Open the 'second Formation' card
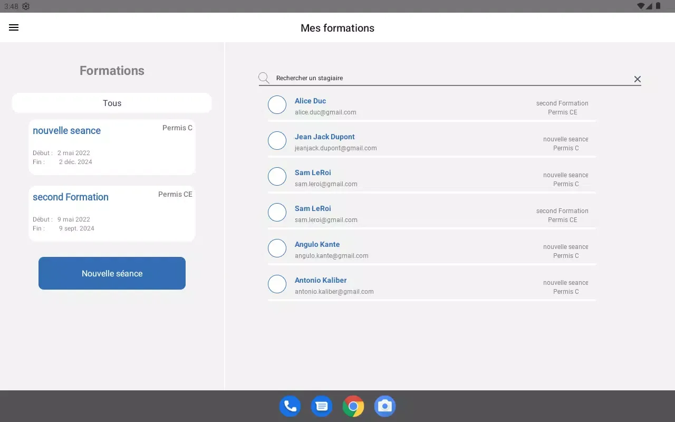The height and width of the screenshot is (422, 675). tap(112, 213)
